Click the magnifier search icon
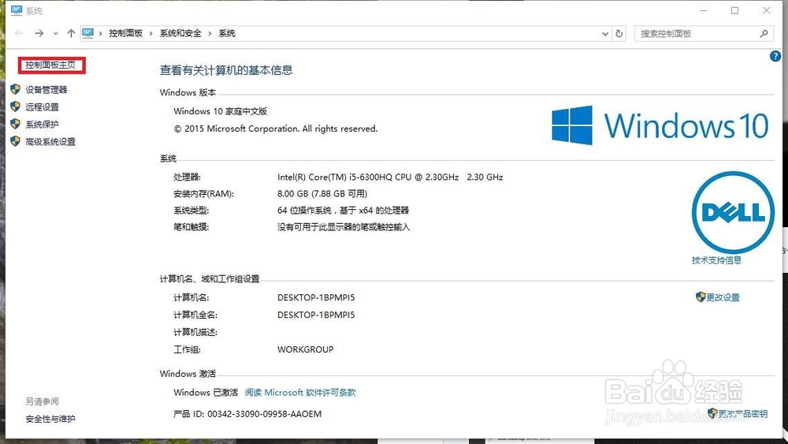Image resolution: width=788 pixels, height=444 pixels. tap(764, 34)
